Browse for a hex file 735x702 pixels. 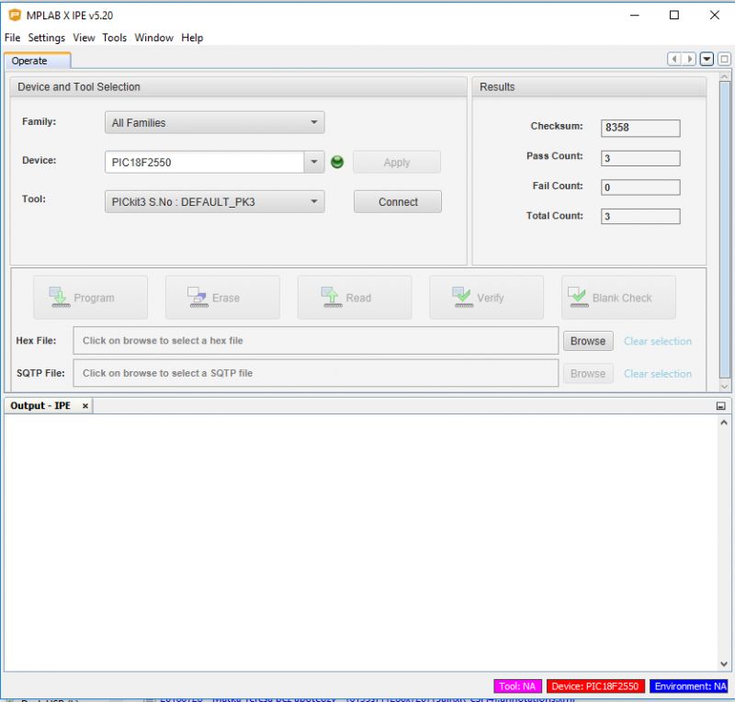coord(588,341)
